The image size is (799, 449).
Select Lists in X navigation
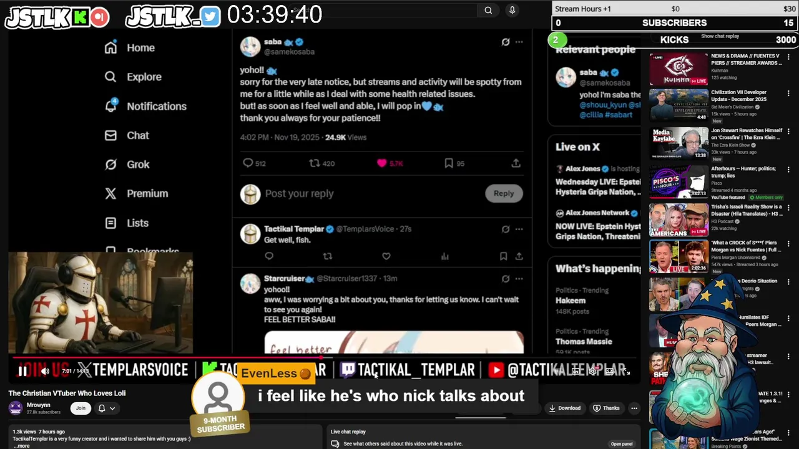click(137, 223)
